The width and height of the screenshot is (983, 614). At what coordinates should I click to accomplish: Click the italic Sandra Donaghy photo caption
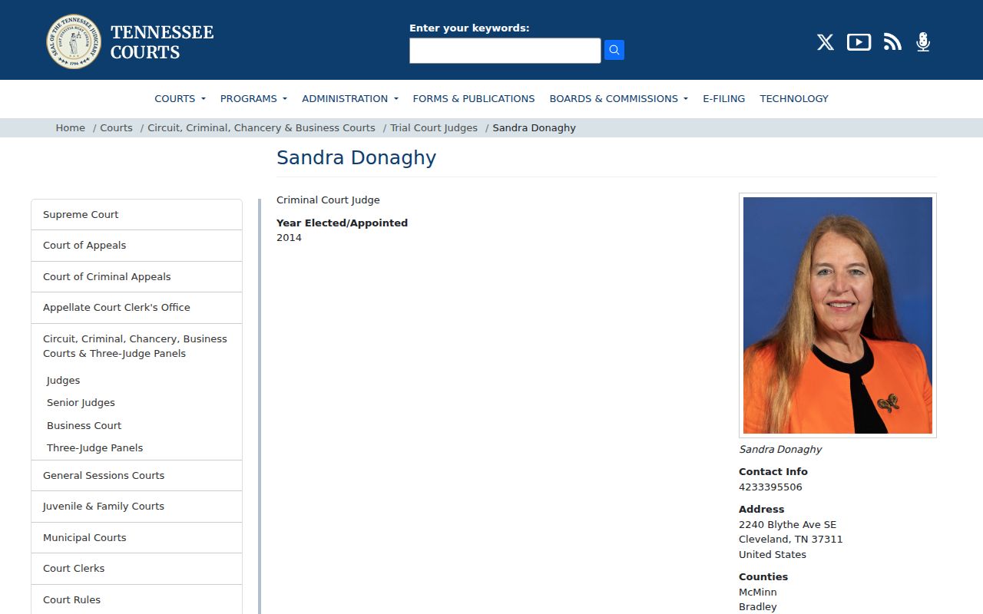[780, 450]
